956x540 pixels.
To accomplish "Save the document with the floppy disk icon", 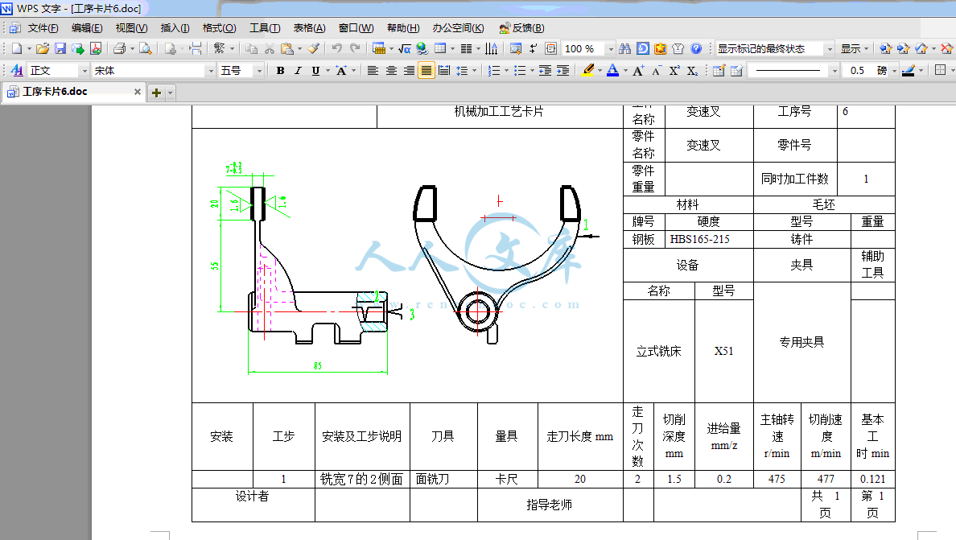I will tap(60, 49).
